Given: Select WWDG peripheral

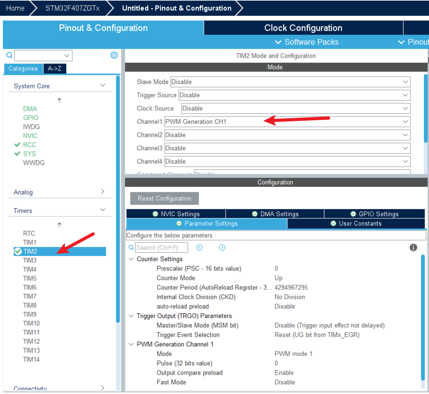Looking at the screenshot, I should point(34,163).
